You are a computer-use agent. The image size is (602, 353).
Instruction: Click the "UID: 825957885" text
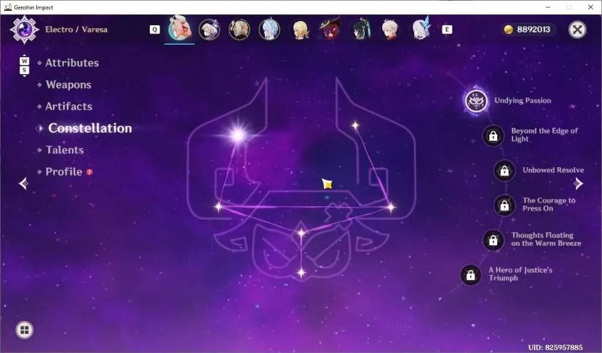(x=555, y=348)
